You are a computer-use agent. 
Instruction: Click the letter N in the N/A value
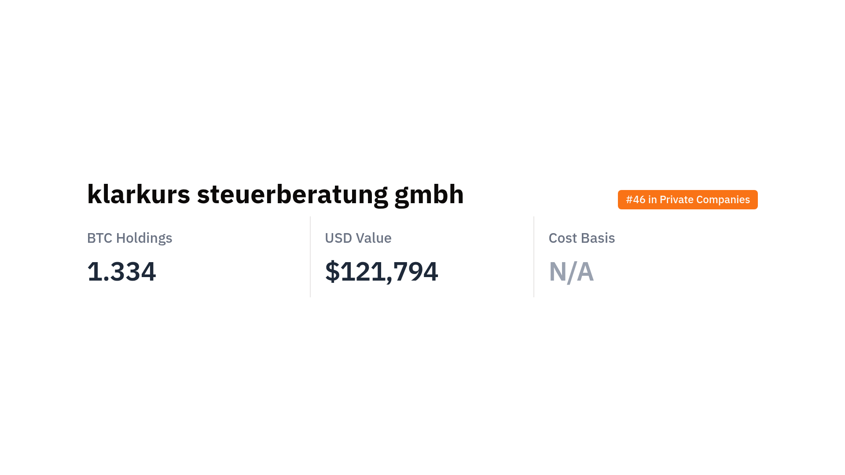point(557,272)
